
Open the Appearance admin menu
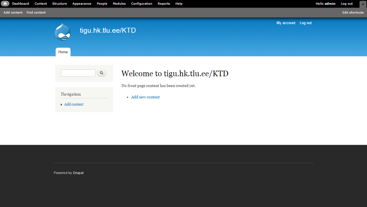point(82,3)
